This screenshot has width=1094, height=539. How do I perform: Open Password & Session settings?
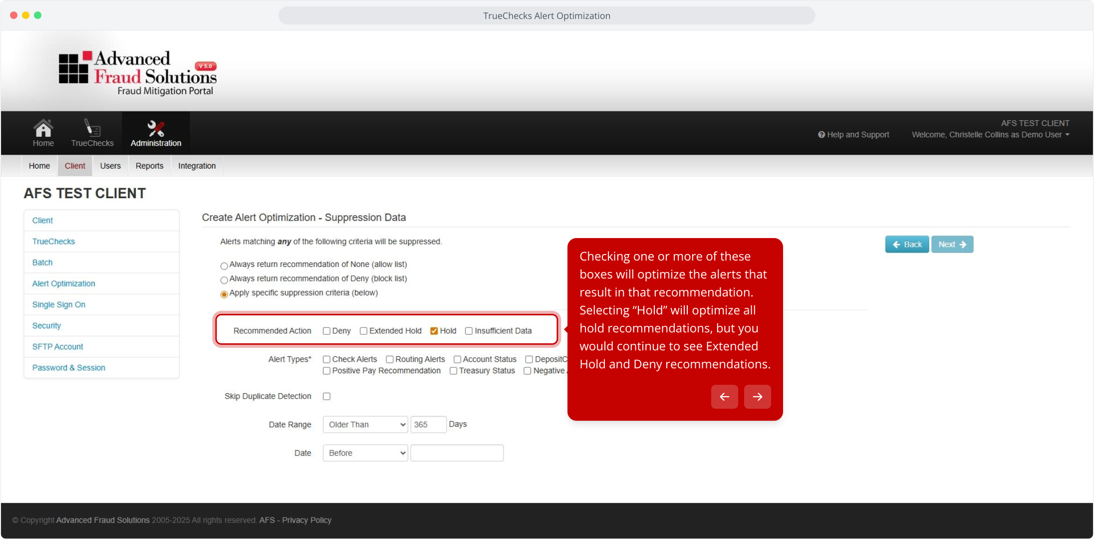coord(102,368)
